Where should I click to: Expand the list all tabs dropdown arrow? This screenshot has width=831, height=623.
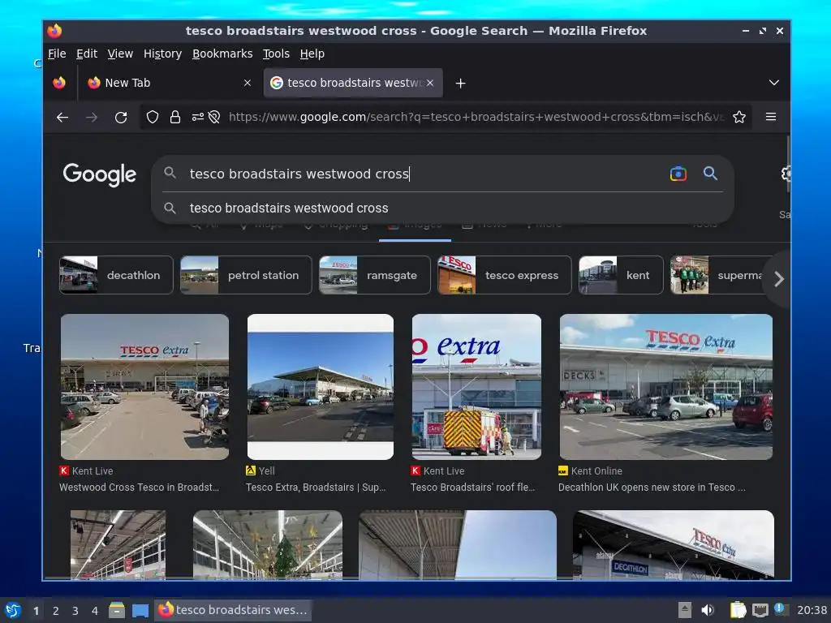pyautogui.click(x=773, y=83)
